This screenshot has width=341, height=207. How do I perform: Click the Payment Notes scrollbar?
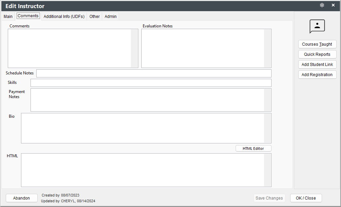267,100
